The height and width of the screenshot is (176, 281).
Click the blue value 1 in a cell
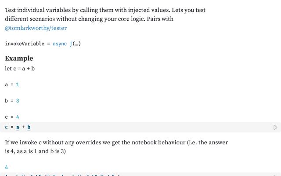point(18,84)
